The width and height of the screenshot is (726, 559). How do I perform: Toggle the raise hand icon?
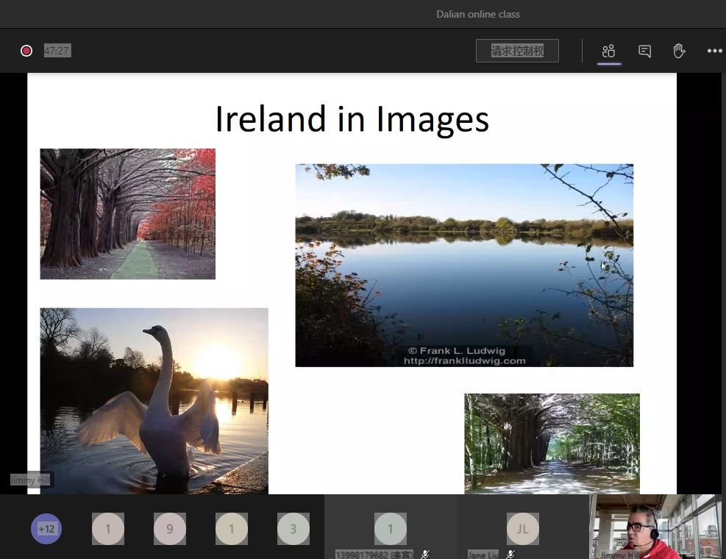coord(679,51)
